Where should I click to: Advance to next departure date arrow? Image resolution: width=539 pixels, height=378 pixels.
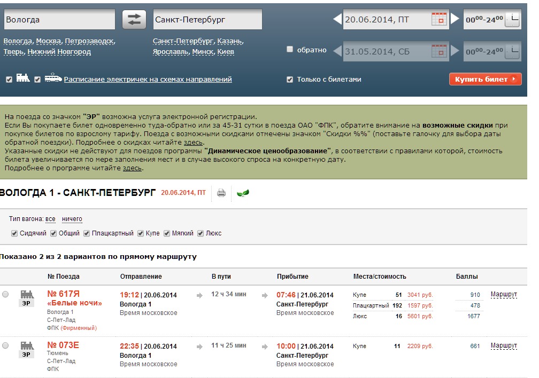tap(455, 20)
